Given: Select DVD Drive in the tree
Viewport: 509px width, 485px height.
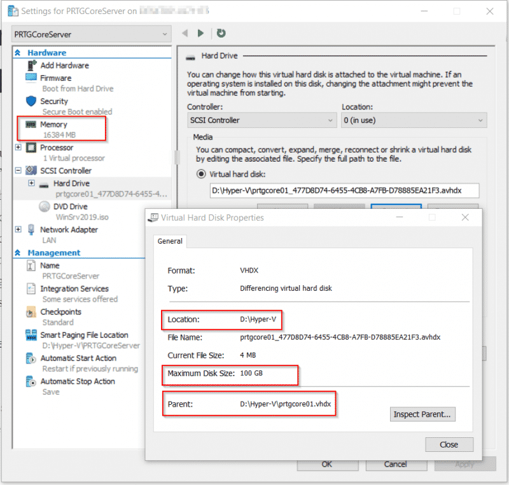Looking at the screenshot, I should click(71, 206).
